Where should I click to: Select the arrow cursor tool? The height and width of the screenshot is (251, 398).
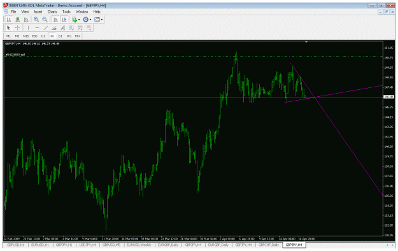tap(8, 28)
